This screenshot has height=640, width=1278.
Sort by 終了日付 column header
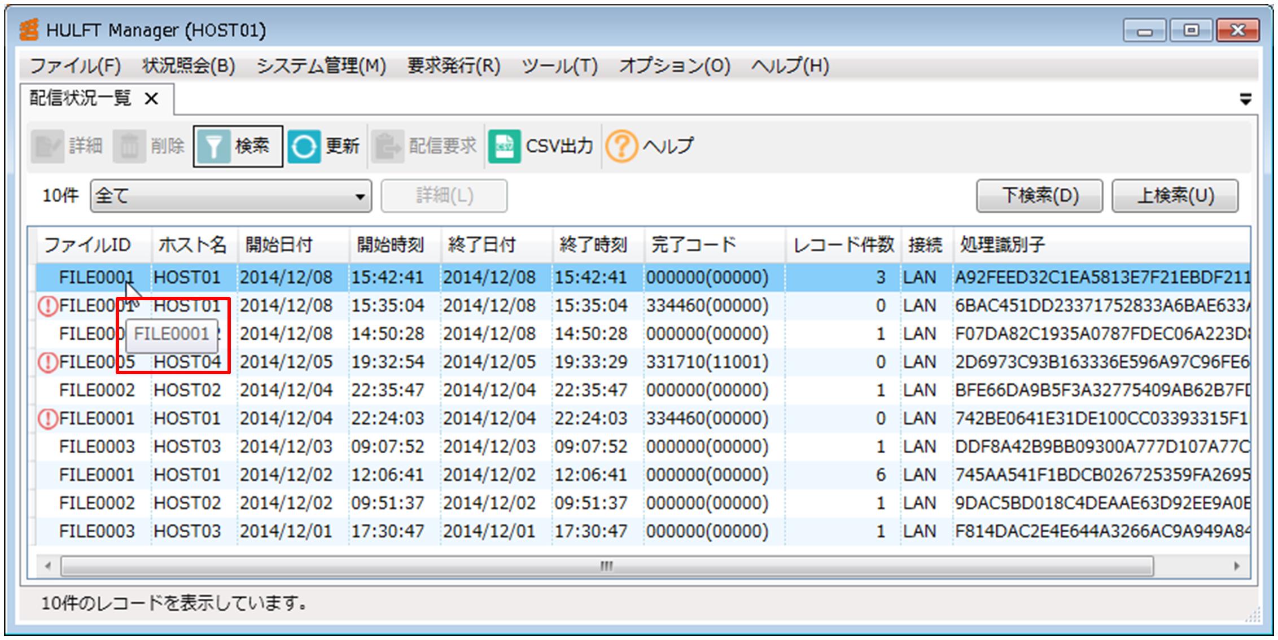tap(496, 245)
